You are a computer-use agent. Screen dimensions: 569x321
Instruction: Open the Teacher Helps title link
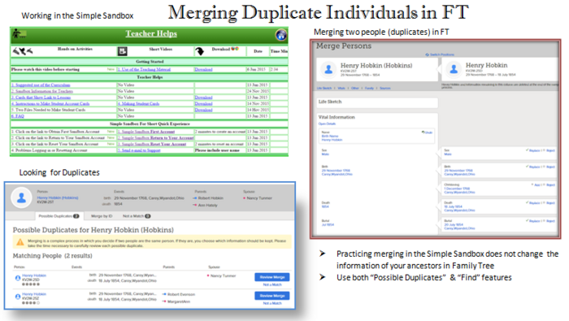[x=151, y=34]
